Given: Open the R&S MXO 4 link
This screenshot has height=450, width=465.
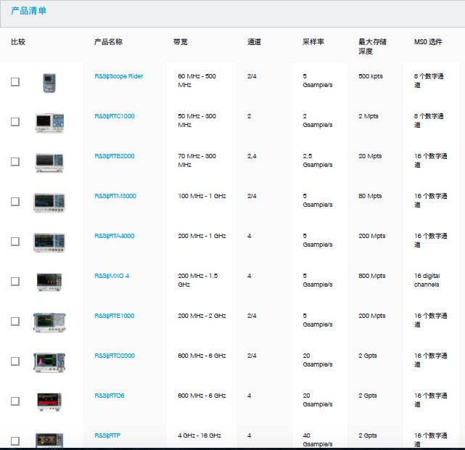Looking at the screenshot, I should [x=112, y=276].
